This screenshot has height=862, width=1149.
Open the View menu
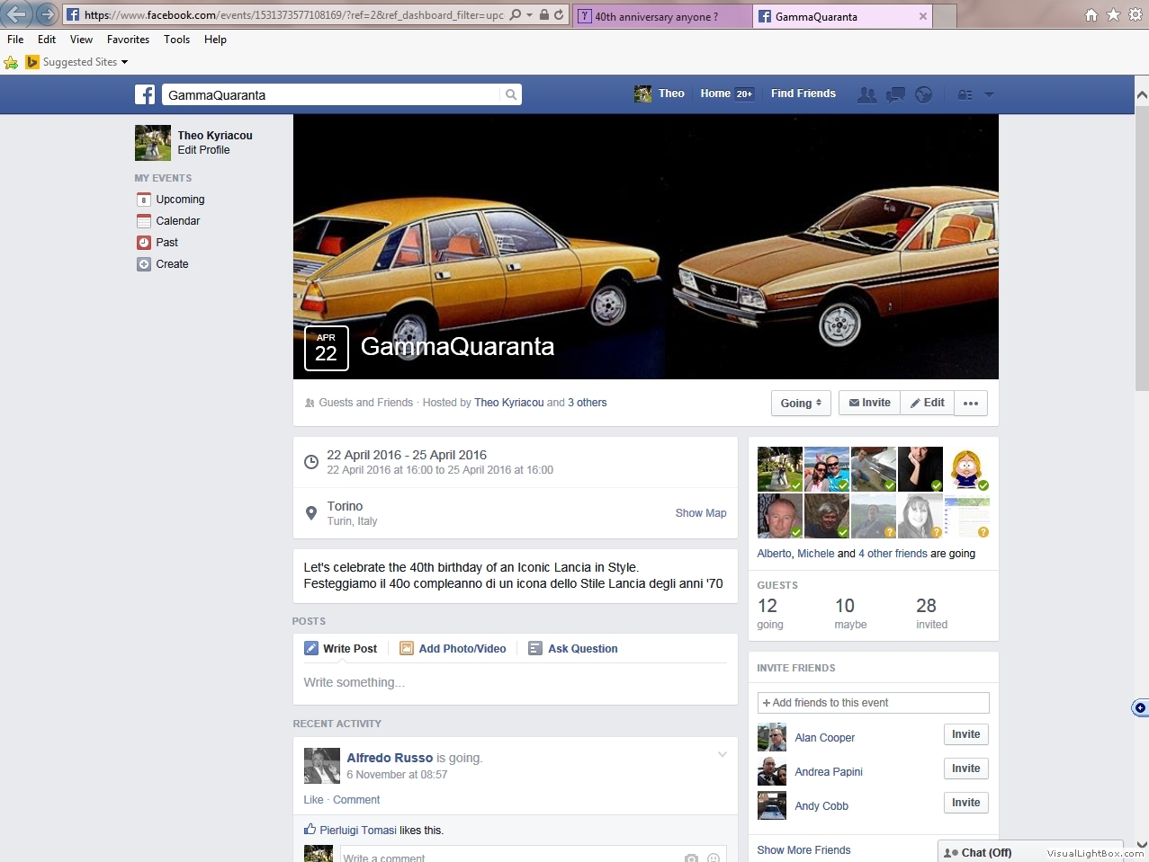(81, 40)
